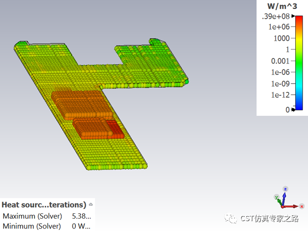Click the Heat sourc...terations) panel title
The image size is (308, 232).
44,205
